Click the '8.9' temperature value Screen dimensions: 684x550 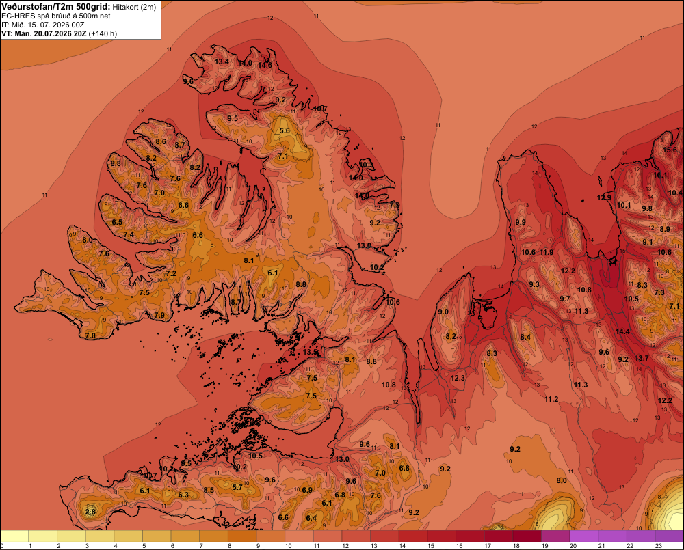click(665, 229)
